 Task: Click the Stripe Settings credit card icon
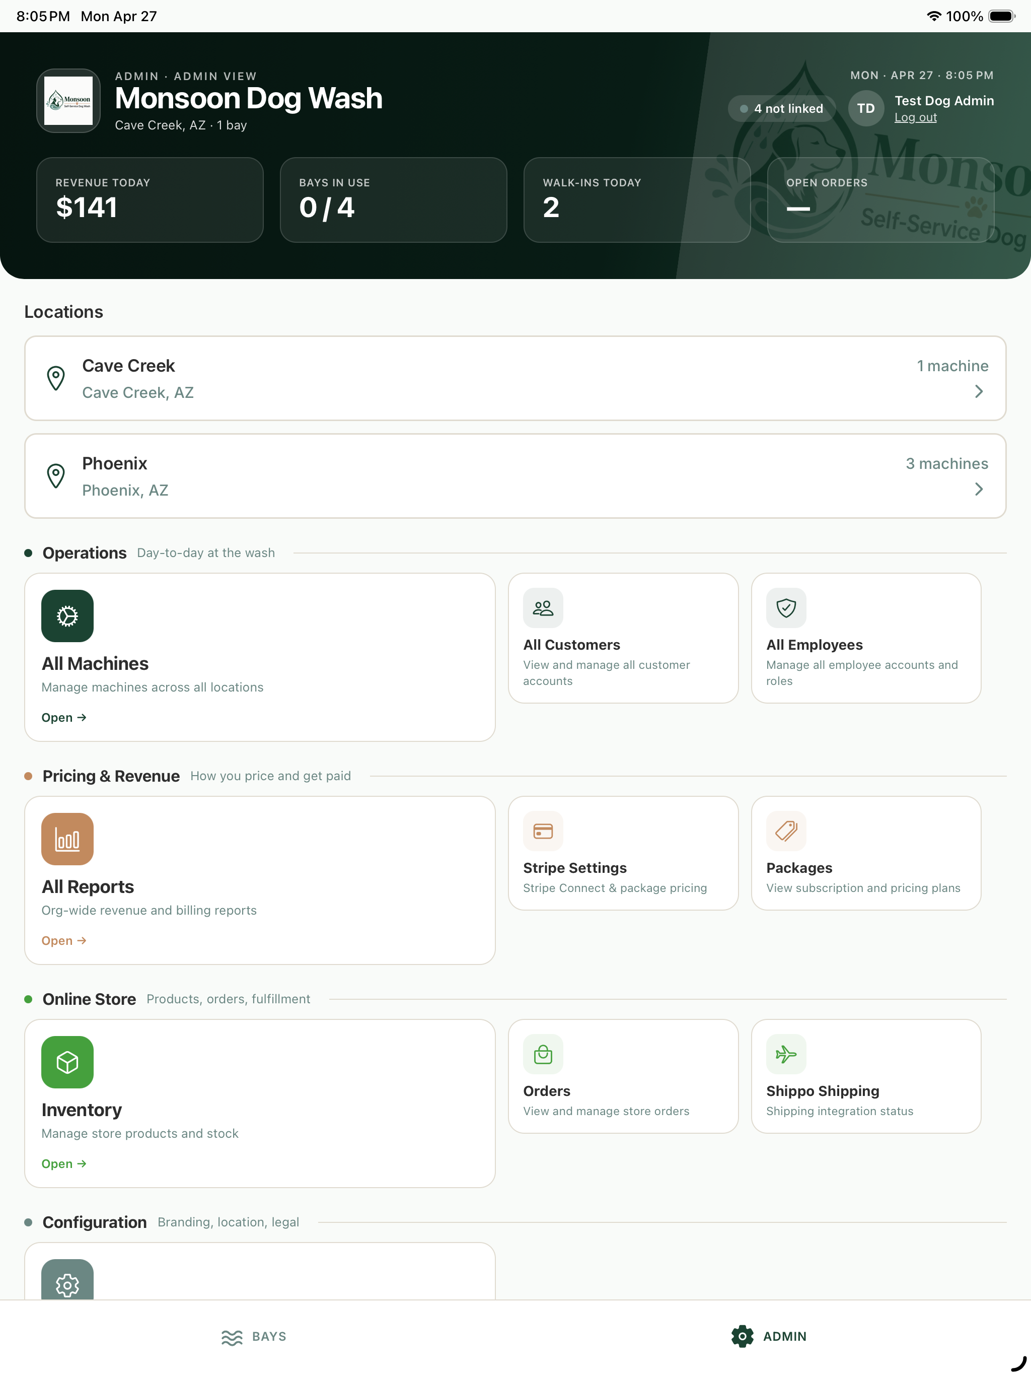tap(543, 831)
